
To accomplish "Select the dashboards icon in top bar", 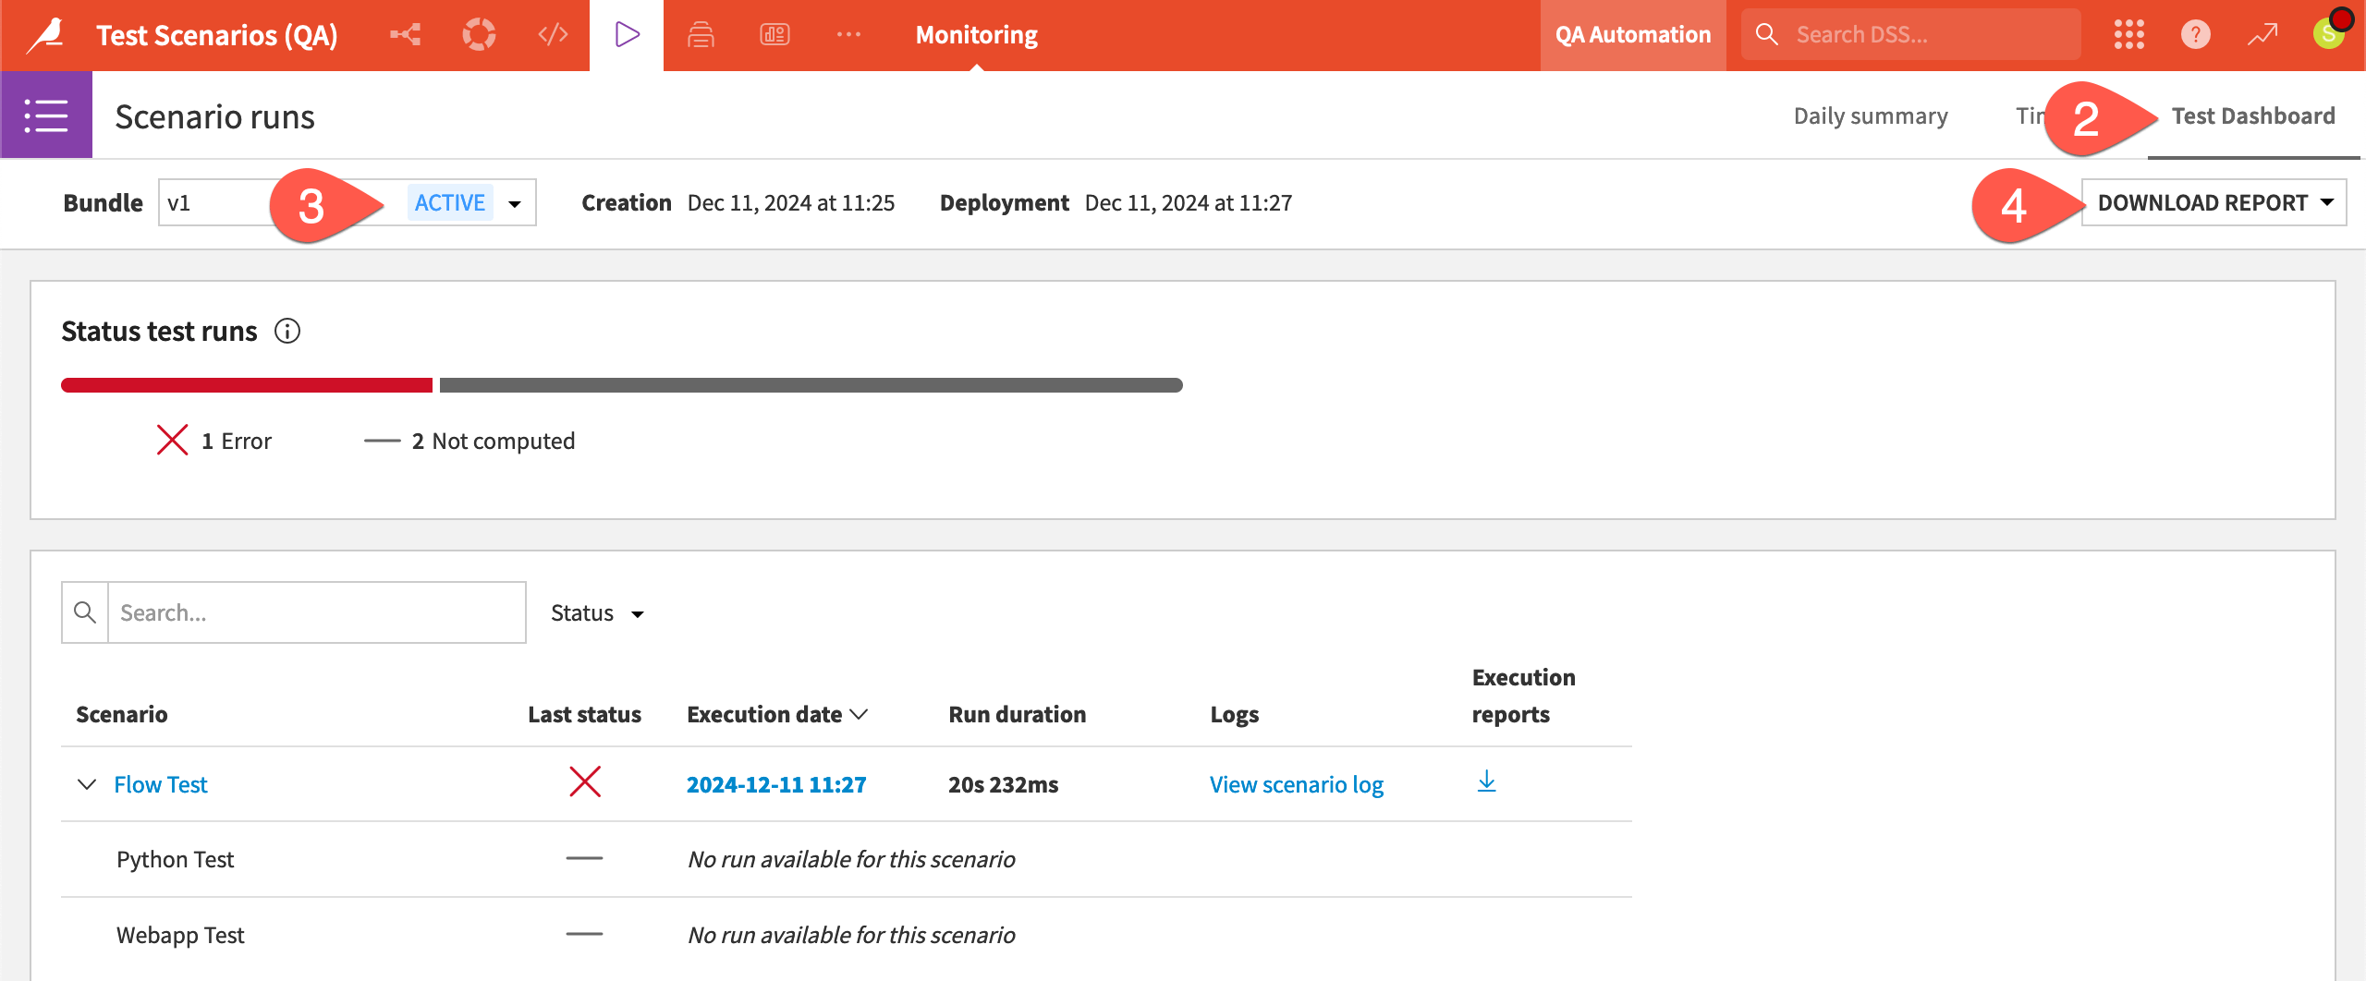I will pyautogui.click(x=774, y=34).
